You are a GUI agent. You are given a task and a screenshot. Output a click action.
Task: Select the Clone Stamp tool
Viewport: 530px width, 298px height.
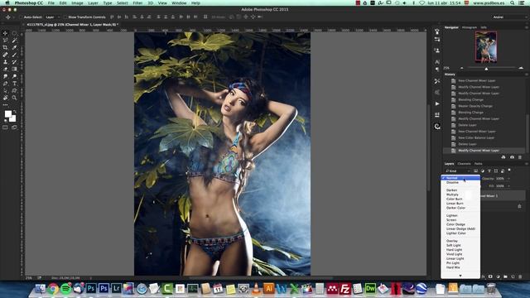[5, 62]
